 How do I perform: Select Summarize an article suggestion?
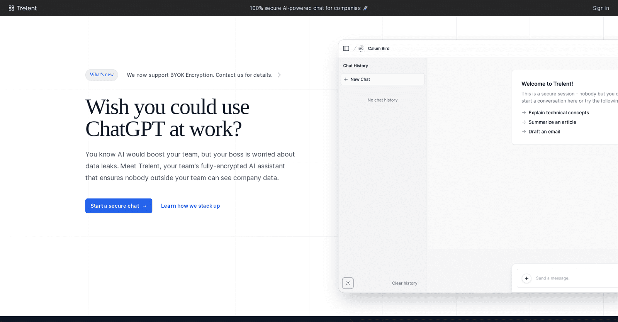pyautogui.click(x=552, y=122)
